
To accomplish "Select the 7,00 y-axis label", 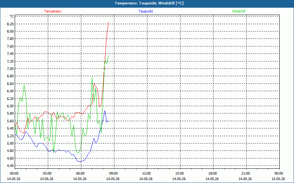I will [11, 69].
